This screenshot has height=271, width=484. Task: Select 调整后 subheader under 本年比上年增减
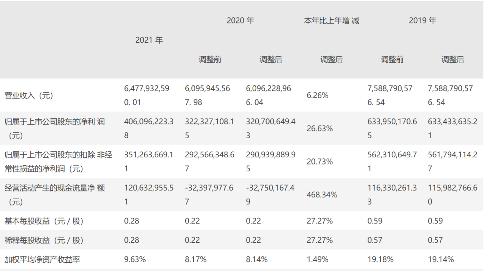point(332,59)
